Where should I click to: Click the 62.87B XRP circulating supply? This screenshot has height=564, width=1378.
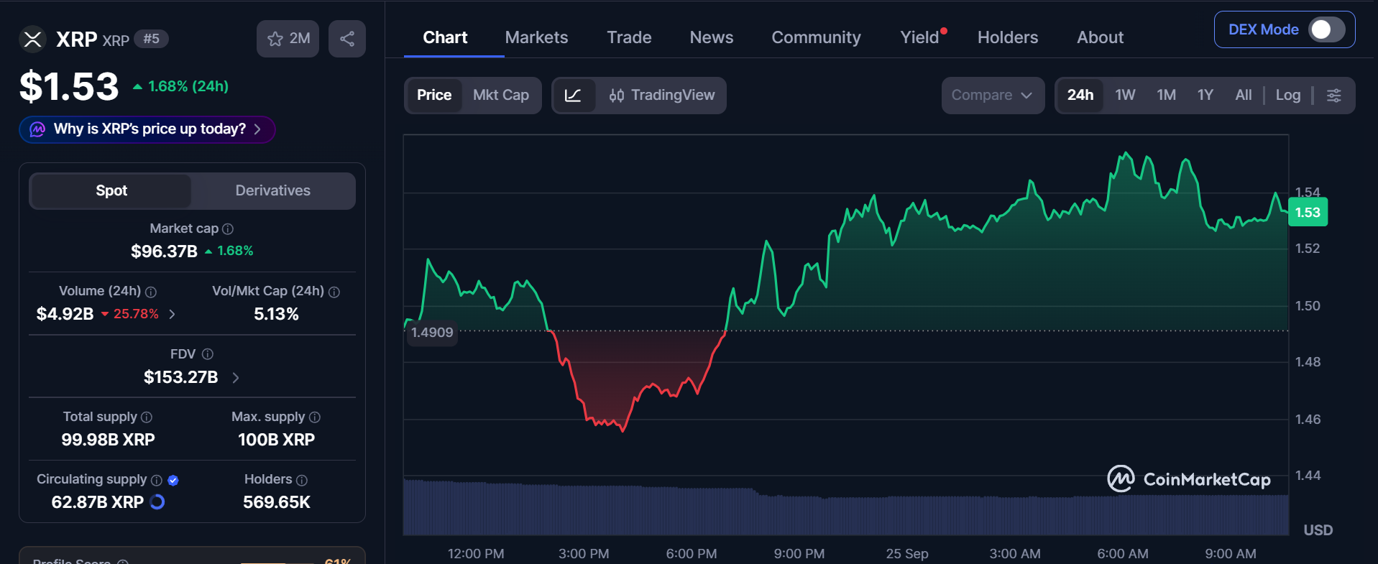tap(97, 502)
